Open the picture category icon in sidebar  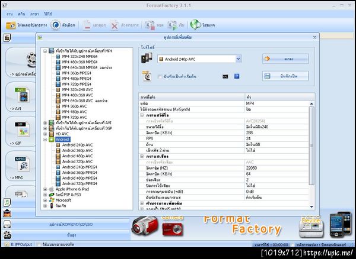pyautogui.click(x=7, y=213)
